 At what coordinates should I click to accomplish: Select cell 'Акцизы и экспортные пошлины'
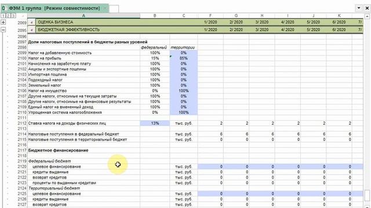click(83, 69)
